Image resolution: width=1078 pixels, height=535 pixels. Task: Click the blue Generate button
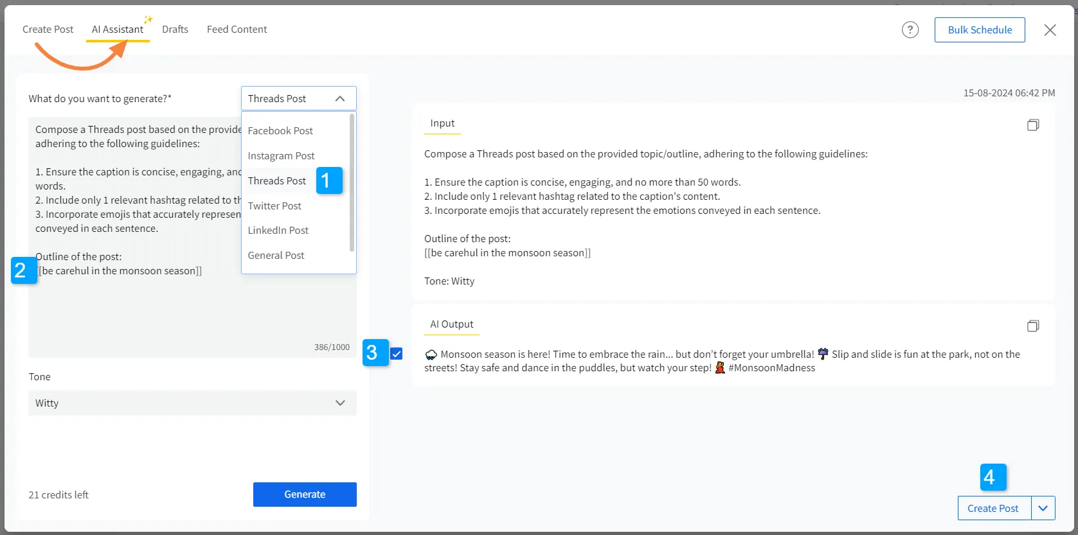pos(305,494)
